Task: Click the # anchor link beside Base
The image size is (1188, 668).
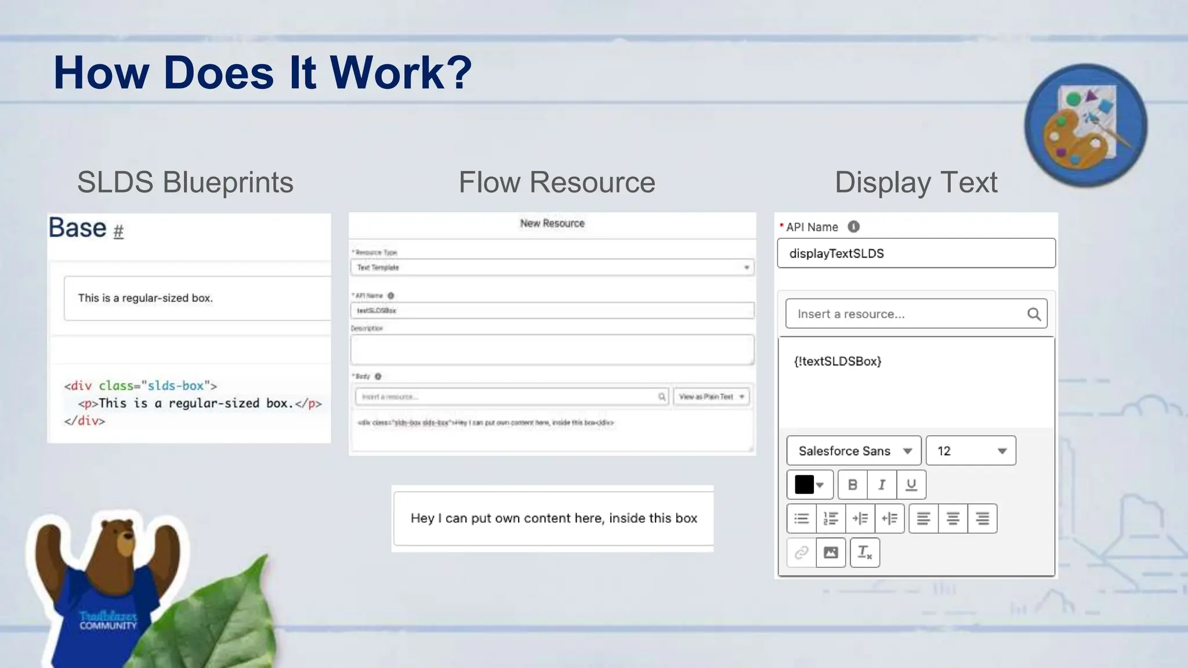Action: coord(118,231)
